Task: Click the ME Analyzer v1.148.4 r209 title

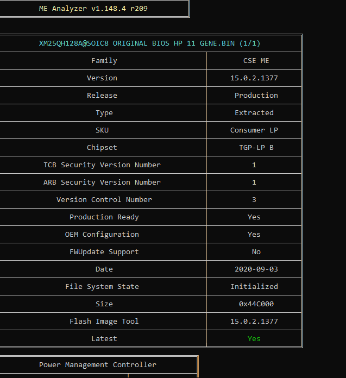Action: click(93, 9)
